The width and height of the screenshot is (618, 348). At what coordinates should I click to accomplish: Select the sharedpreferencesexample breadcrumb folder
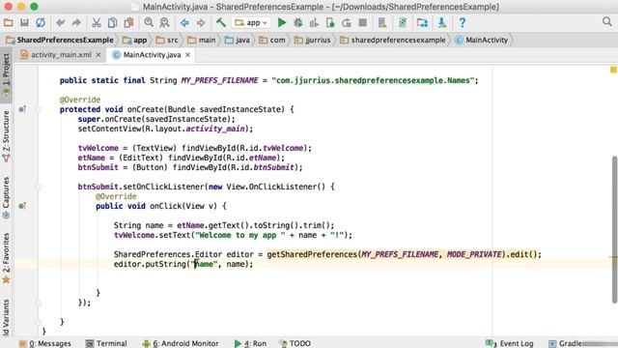pyautogui.click(x=393, y=40)
